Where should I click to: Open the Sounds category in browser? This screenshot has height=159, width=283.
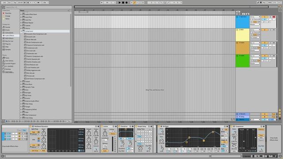tap(8, 27)
